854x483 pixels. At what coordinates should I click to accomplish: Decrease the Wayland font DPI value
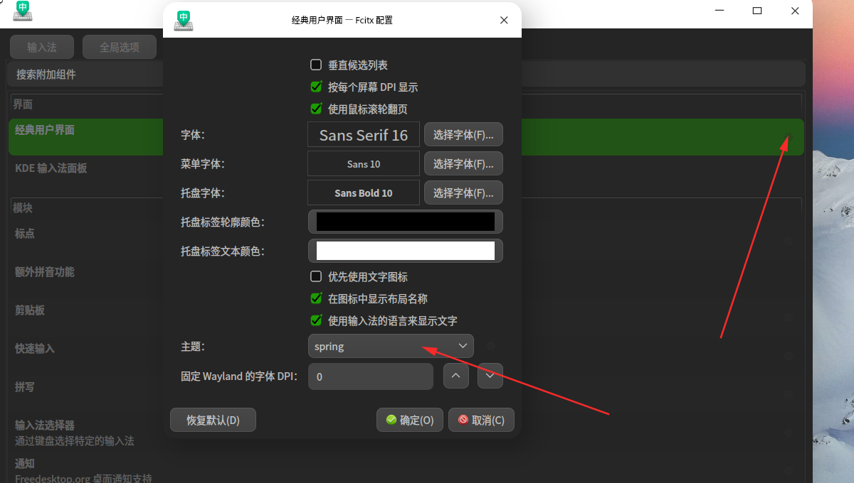pyautogui.click(x=490, y=376)
